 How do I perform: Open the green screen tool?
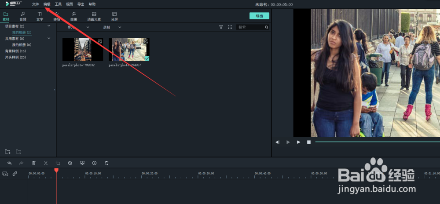pos(82,163)
